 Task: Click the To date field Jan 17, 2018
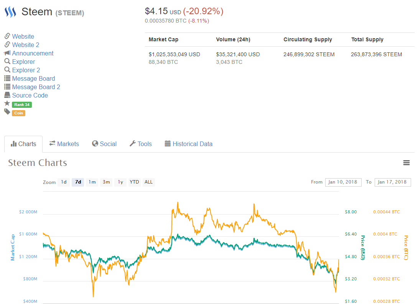[393, 182]
